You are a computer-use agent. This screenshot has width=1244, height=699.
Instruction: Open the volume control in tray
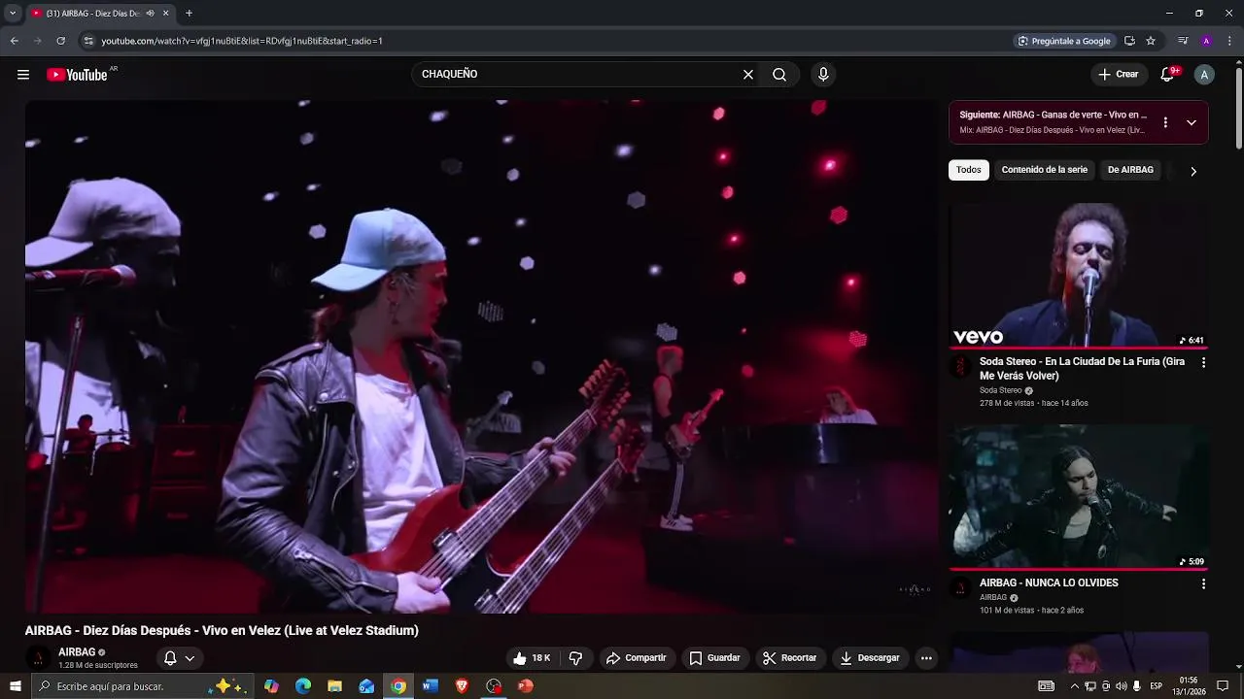1121,686
